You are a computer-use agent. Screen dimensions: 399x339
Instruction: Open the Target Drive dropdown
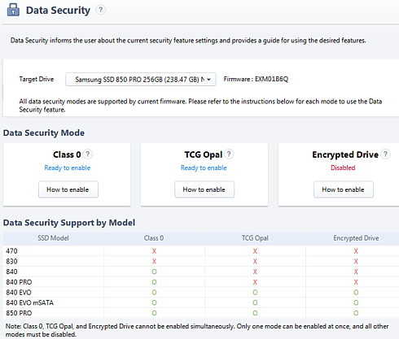(x=141, y=80)
